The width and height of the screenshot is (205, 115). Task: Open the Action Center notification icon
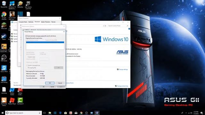[x=202, y=113]
